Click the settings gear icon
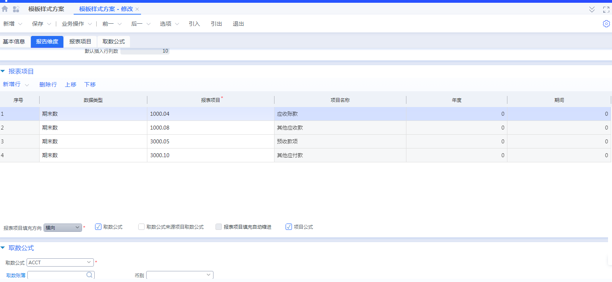The height and width of the screenshot is (282, 612). tap(606, 24)
